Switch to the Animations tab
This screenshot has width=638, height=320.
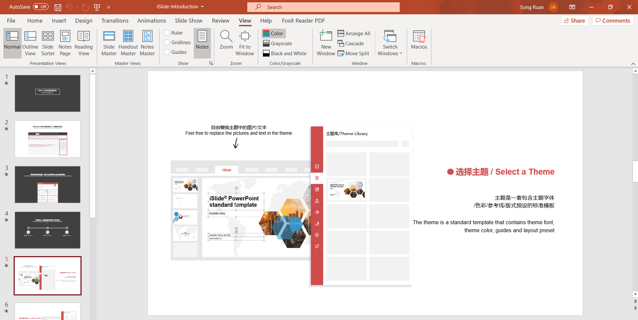(152, 21)
